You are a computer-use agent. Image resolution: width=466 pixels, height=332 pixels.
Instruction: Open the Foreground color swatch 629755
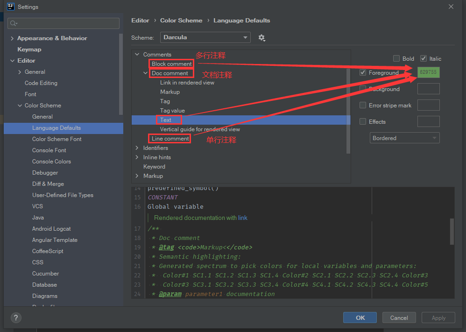[428, 72]
